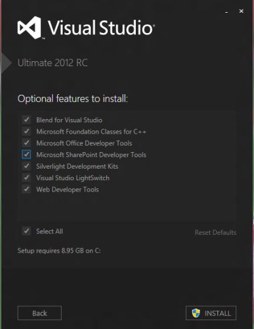Click the 'Visual Studio' title text

point(101,28)
